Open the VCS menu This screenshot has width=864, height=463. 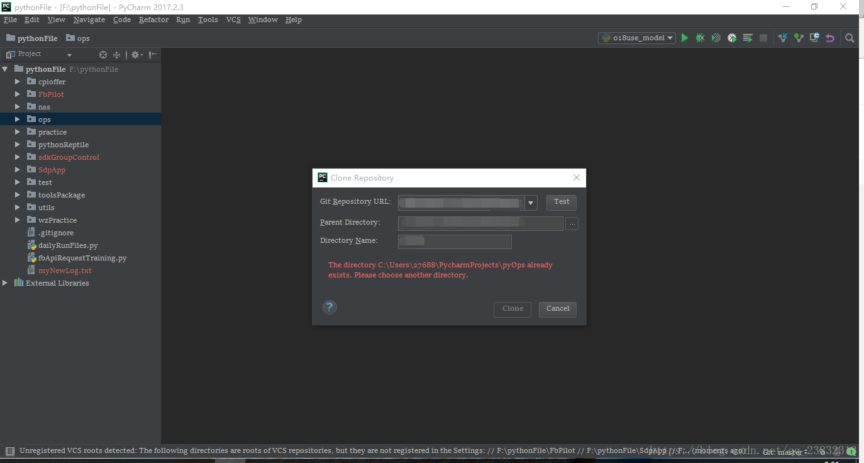[233, 20]
